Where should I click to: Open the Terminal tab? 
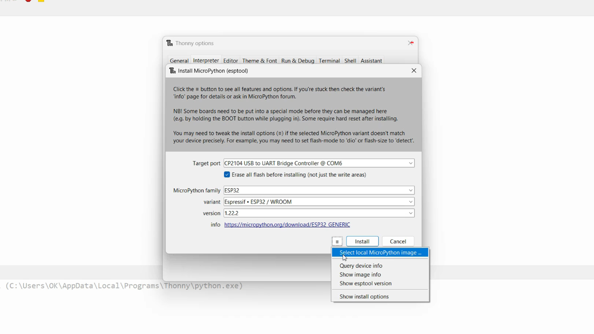click(329, 61)
